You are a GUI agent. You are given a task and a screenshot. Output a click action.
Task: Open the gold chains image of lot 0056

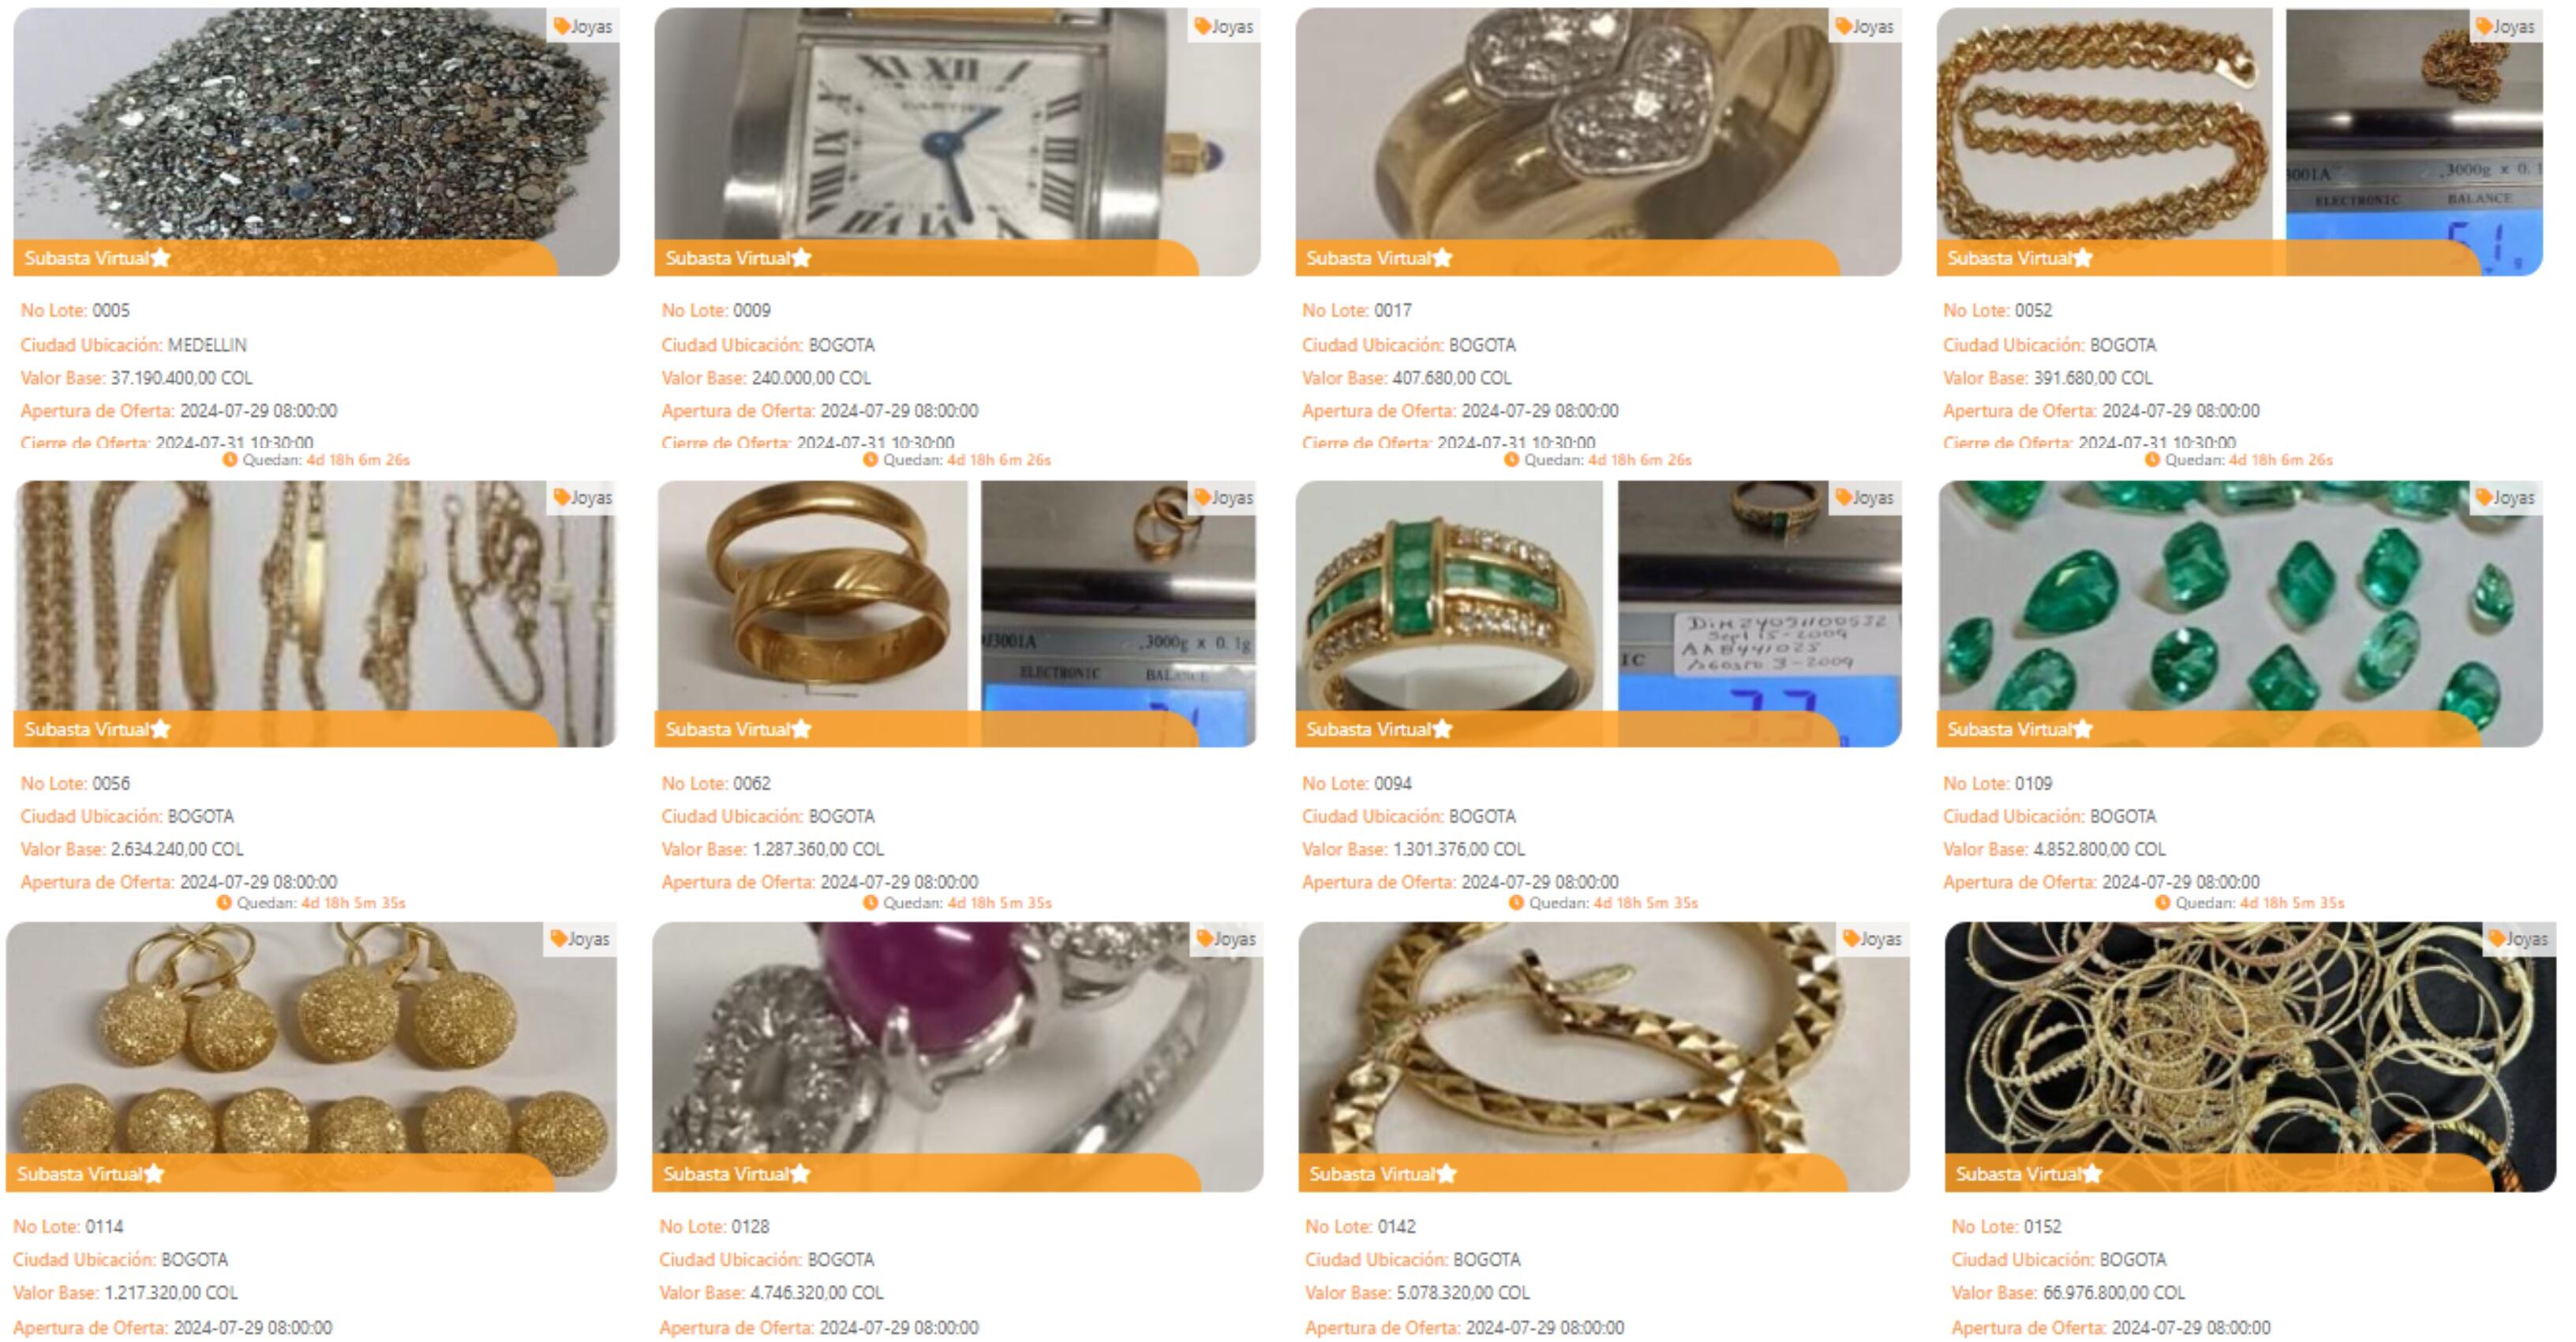tap(316, 596)
